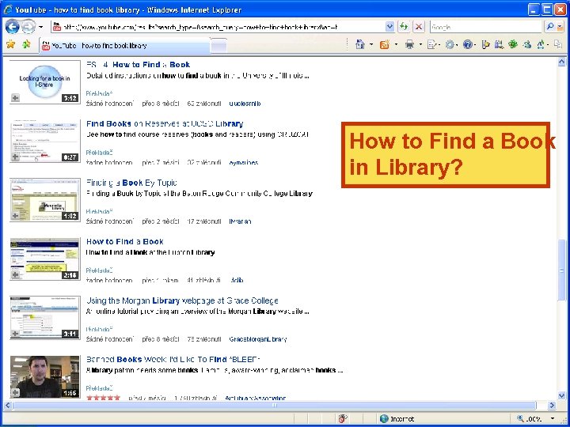Stop loading with the red X icon

(419, 27)
